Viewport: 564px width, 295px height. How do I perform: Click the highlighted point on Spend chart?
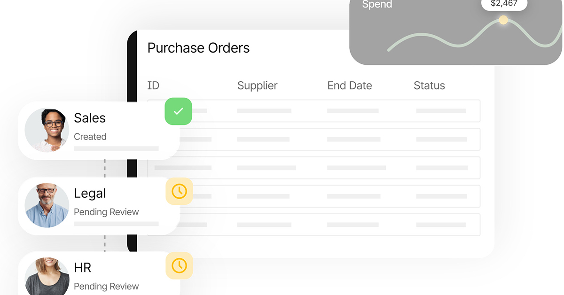click(x=503, y=20)
